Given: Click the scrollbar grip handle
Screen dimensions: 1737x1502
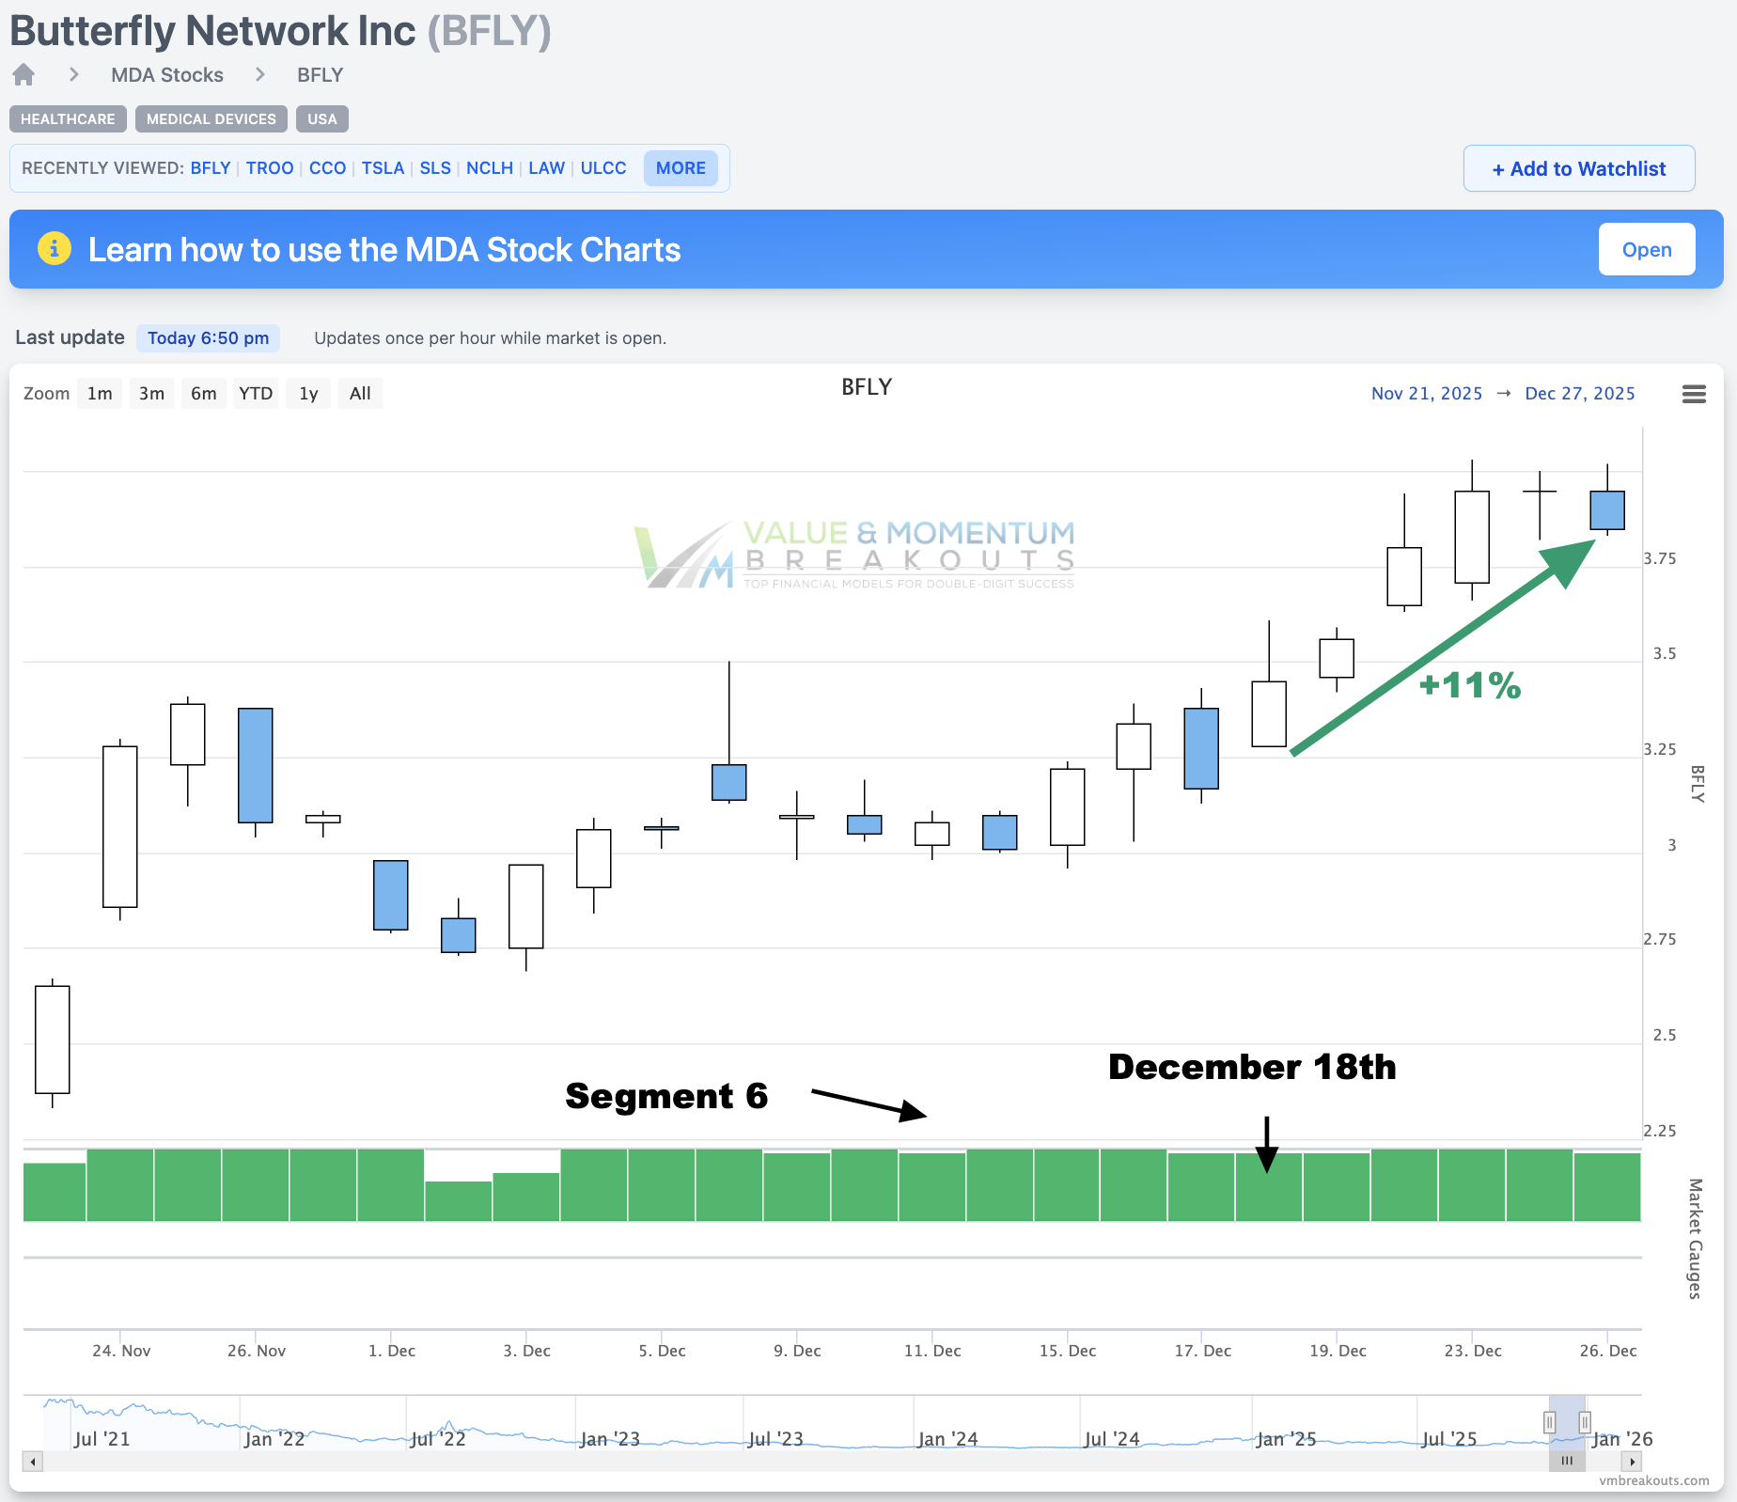Looking at the screenshot, I should (x=1566, y=1462).
